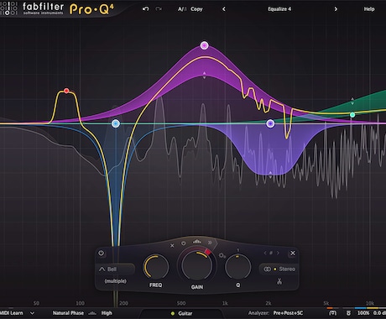
Task: Expand dynamics options with double chevron
Action: (210, 243)
